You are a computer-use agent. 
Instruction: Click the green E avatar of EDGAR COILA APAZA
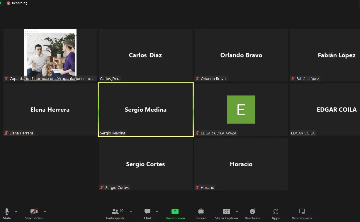coord(241,110)
